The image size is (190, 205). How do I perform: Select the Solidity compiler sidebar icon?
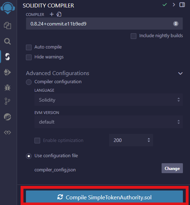tap(7, 57)
